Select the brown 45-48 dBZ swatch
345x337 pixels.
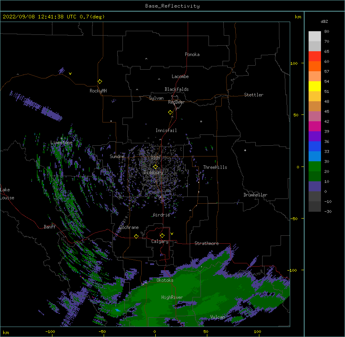coord(315,106)
